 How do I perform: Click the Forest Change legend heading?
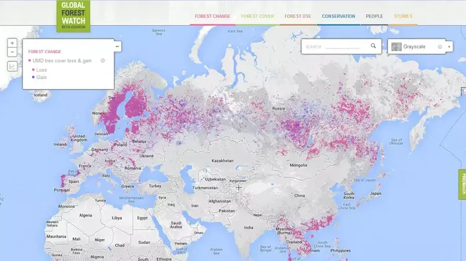click(x=45, y=52)
